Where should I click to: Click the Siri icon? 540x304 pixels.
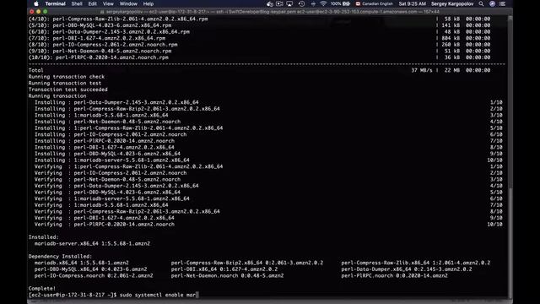pyautogui.click(x=492, y=3)
